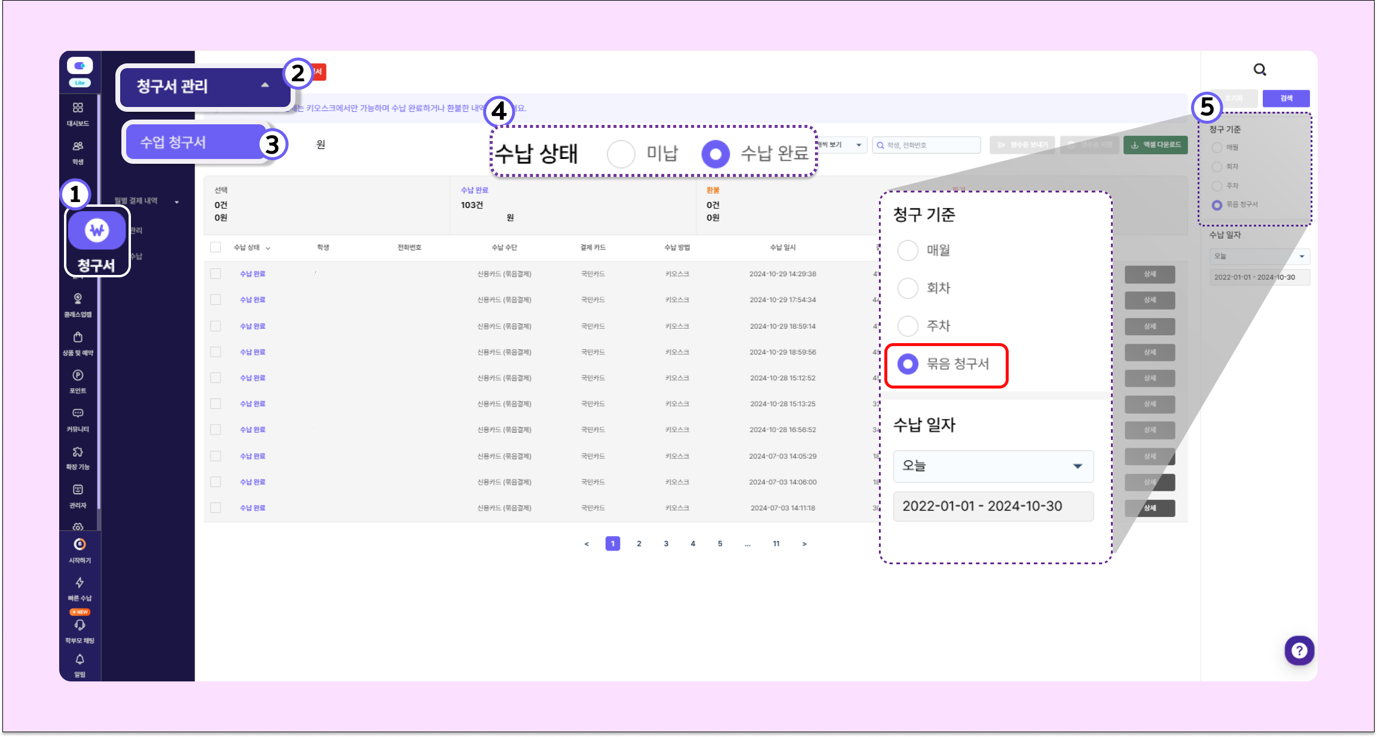
Task: Click the student or phone number search field
Action: tap(926, 145)
